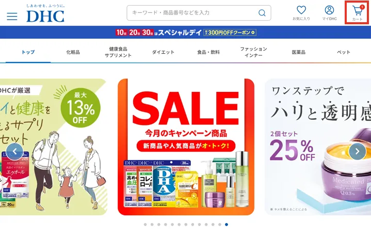
Task: Select the ファッションインナー tab
Action: pos(253,52)
